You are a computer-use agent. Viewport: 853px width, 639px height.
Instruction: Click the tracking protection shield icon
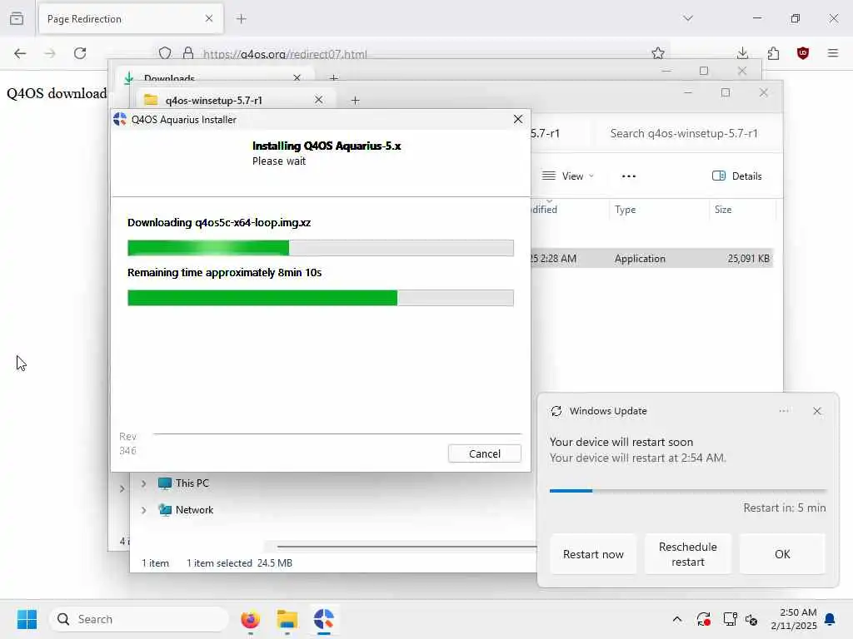tap(166, 53)
